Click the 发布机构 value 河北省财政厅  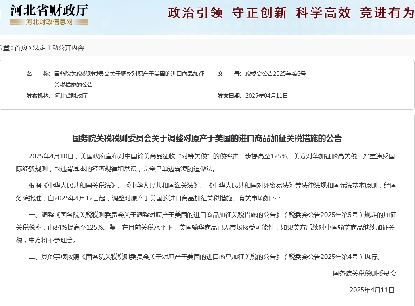click(71, 96)
